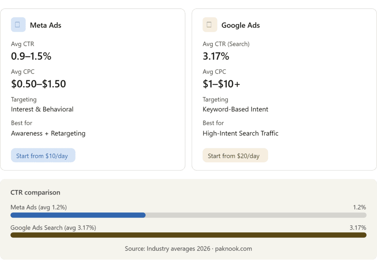Click the '1.2%' value at the bar's right end
This screenshot has height=268, width=377.
click(359, 207)
